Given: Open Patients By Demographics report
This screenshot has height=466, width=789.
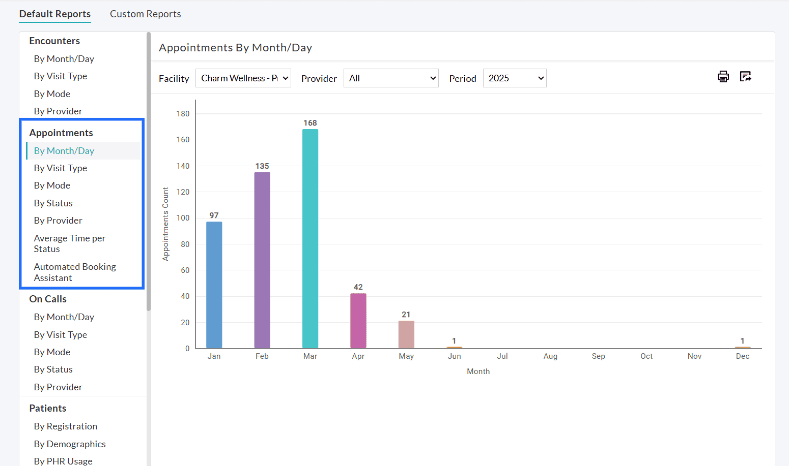Looking at the screenshot, I should click(70, 444).
